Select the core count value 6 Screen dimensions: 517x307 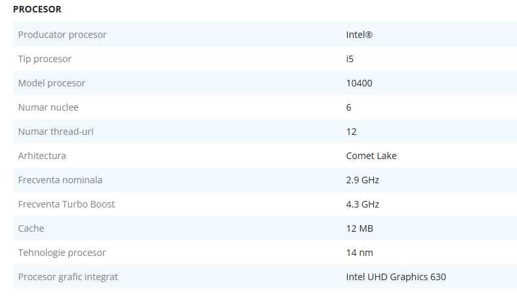(348, 107)
